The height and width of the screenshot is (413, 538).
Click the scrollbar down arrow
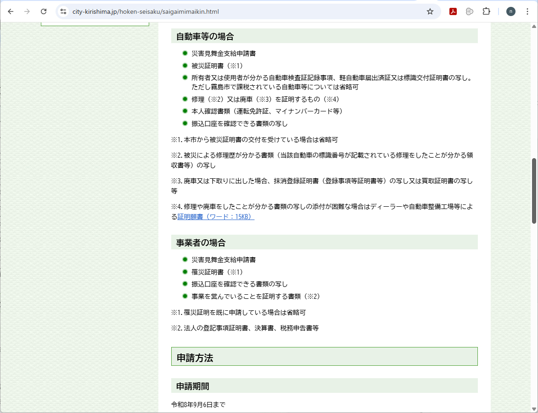pos(534,408)
